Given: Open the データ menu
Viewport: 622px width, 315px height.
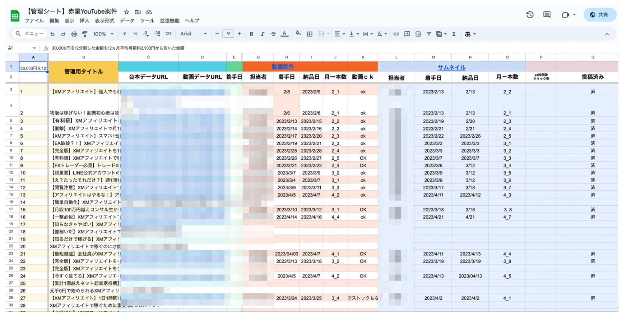Looking at the screenshot, I should click(x=127, y=21).
